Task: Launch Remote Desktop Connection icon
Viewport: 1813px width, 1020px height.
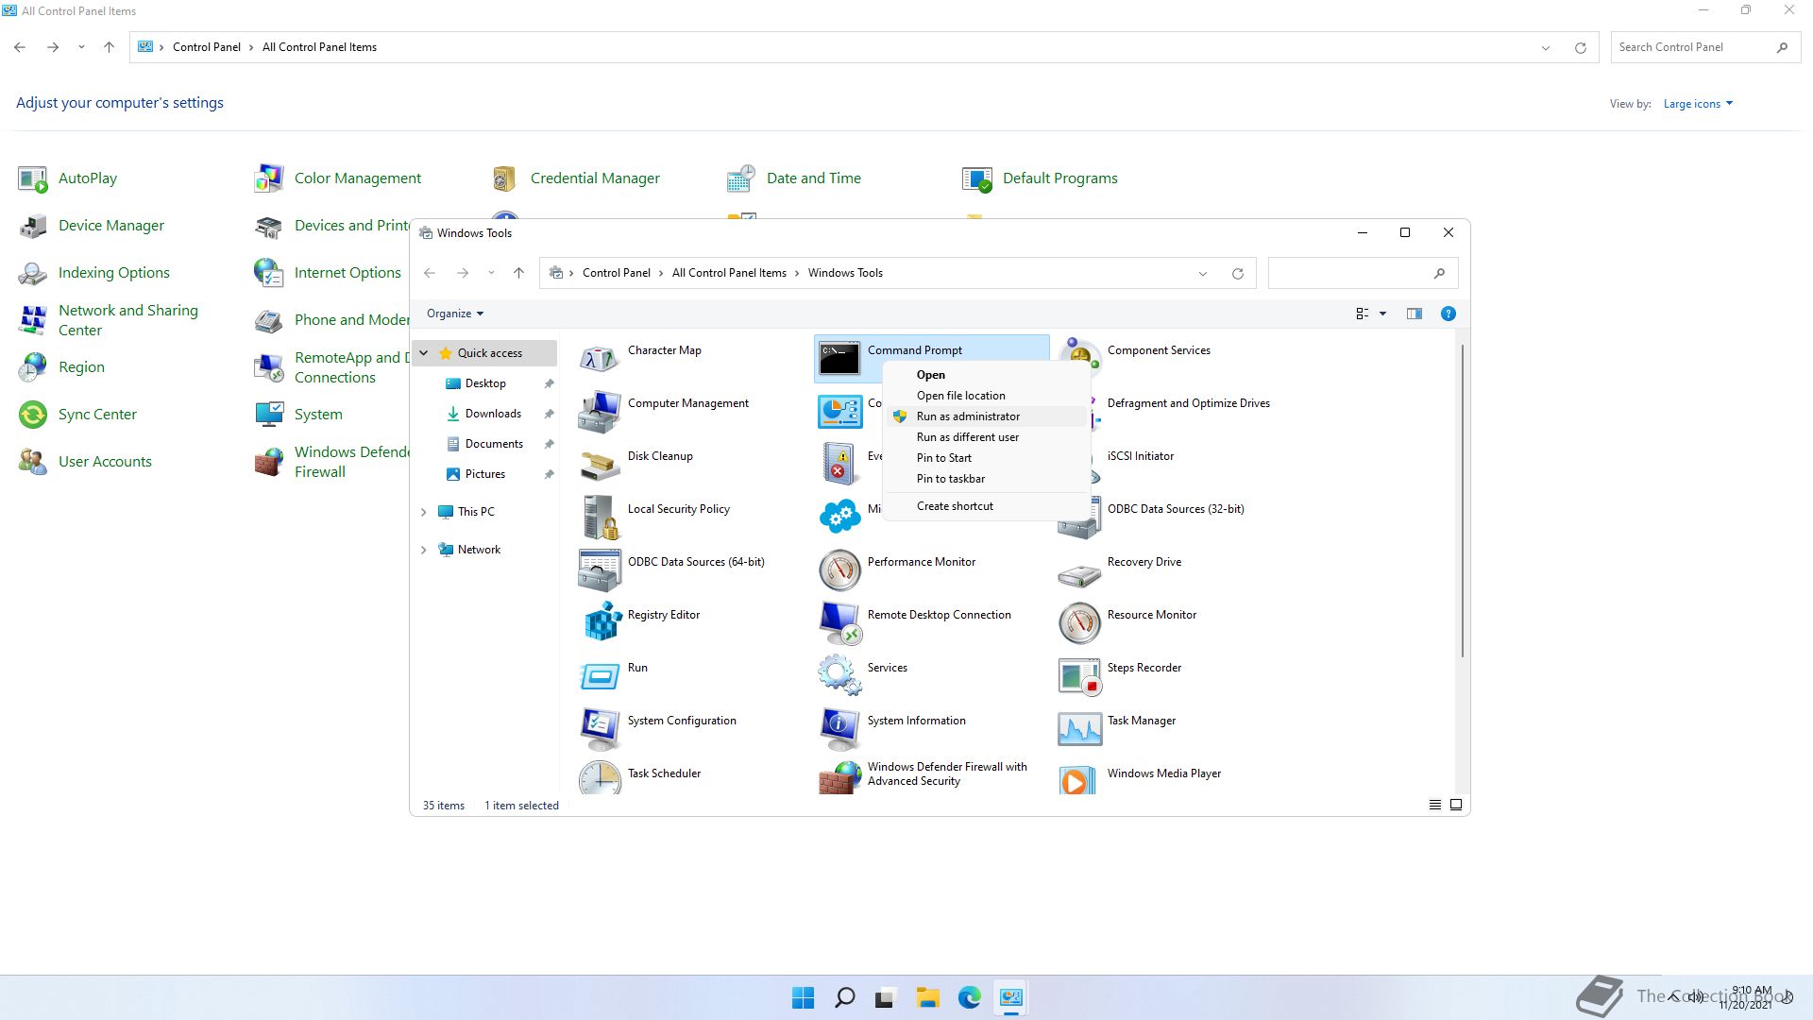Action: (x=839, y=623)
